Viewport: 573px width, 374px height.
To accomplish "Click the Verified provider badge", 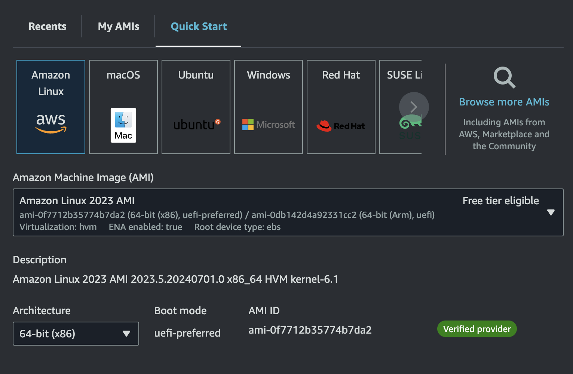I will 477,329.
